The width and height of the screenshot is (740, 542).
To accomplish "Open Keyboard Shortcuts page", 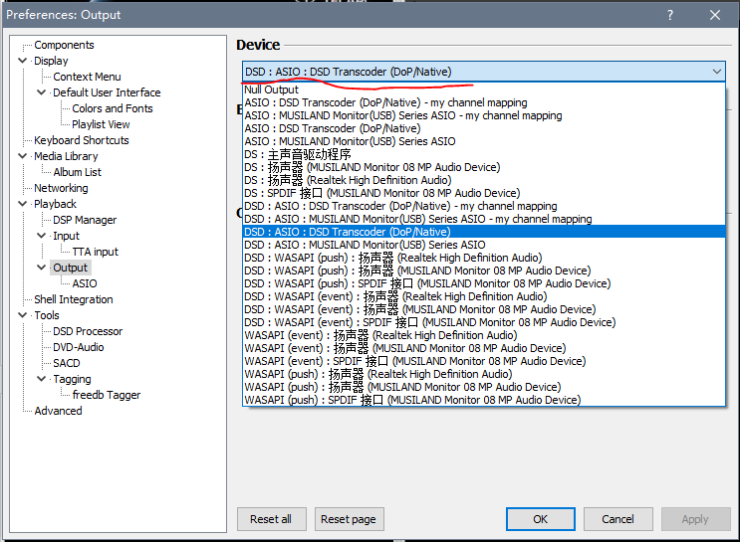I will click(x=82, y=140).
